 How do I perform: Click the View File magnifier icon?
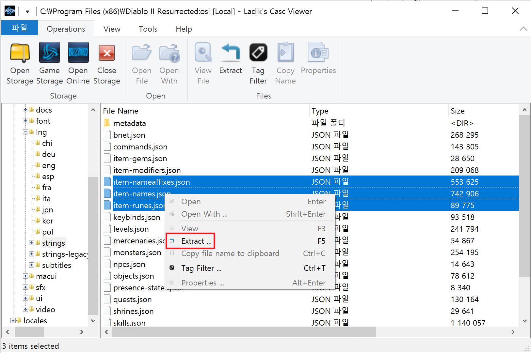203,52
